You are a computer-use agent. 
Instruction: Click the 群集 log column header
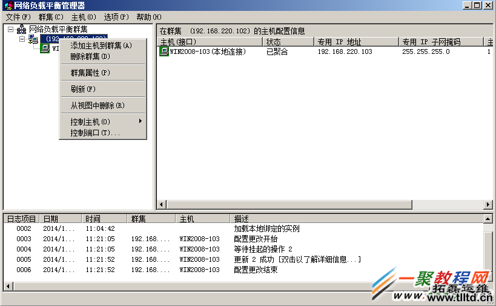[151, 219]
